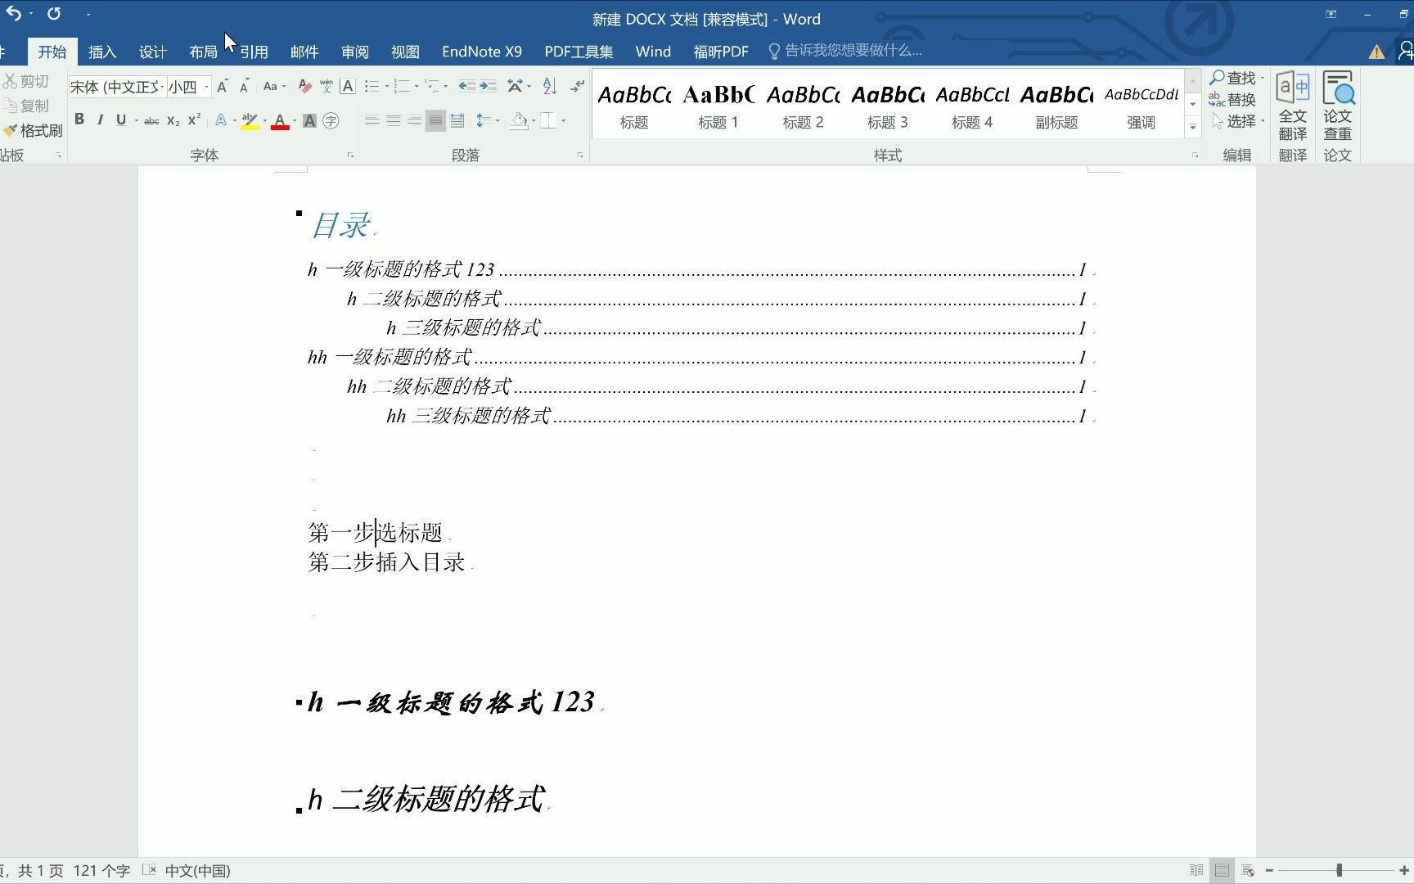
Task: Open the References (引用) ribbon tab
Action: 254,52
